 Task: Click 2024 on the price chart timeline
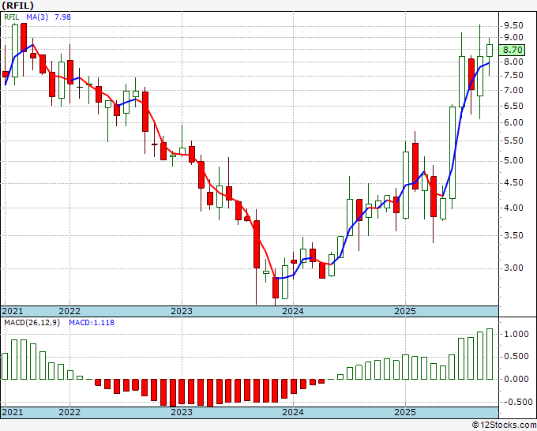293,311
